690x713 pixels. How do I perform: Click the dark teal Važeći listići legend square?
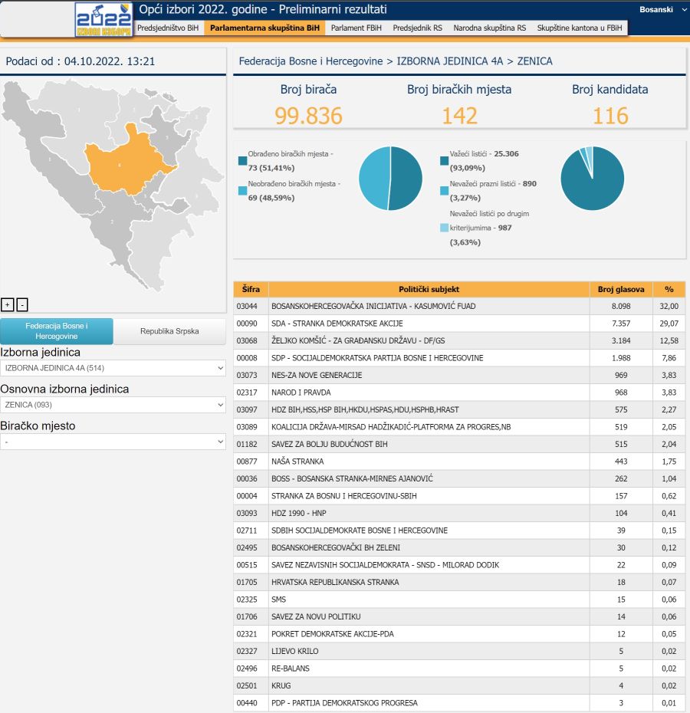[445, 160]
